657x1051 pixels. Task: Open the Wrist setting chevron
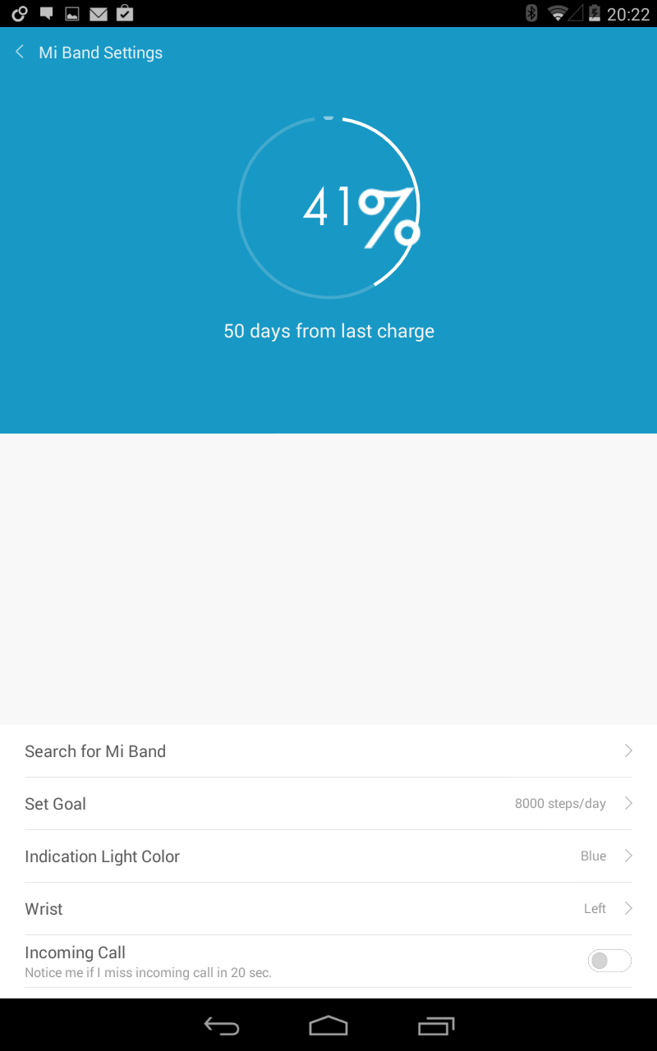pos(628,908)
